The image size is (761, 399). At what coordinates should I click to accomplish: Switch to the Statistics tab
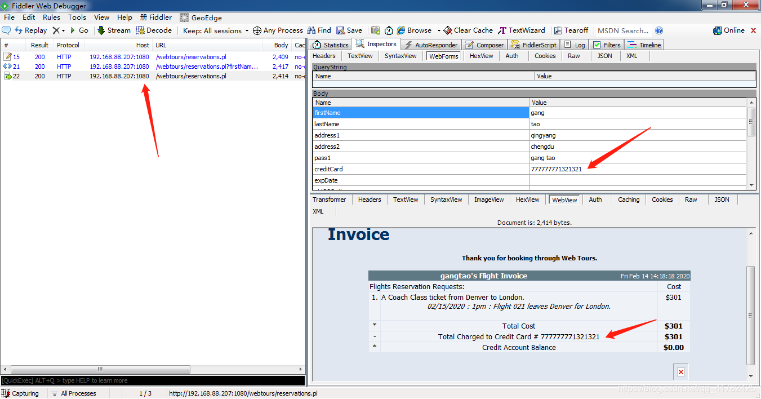(331, 45)
